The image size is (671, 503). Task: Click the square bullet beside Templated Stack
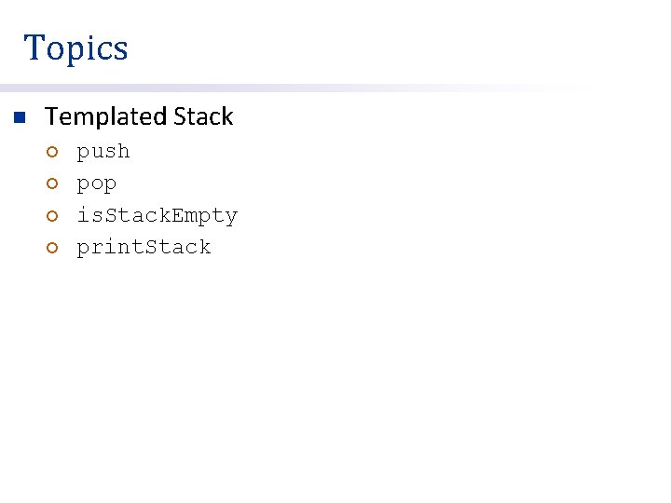pos(17,118)
